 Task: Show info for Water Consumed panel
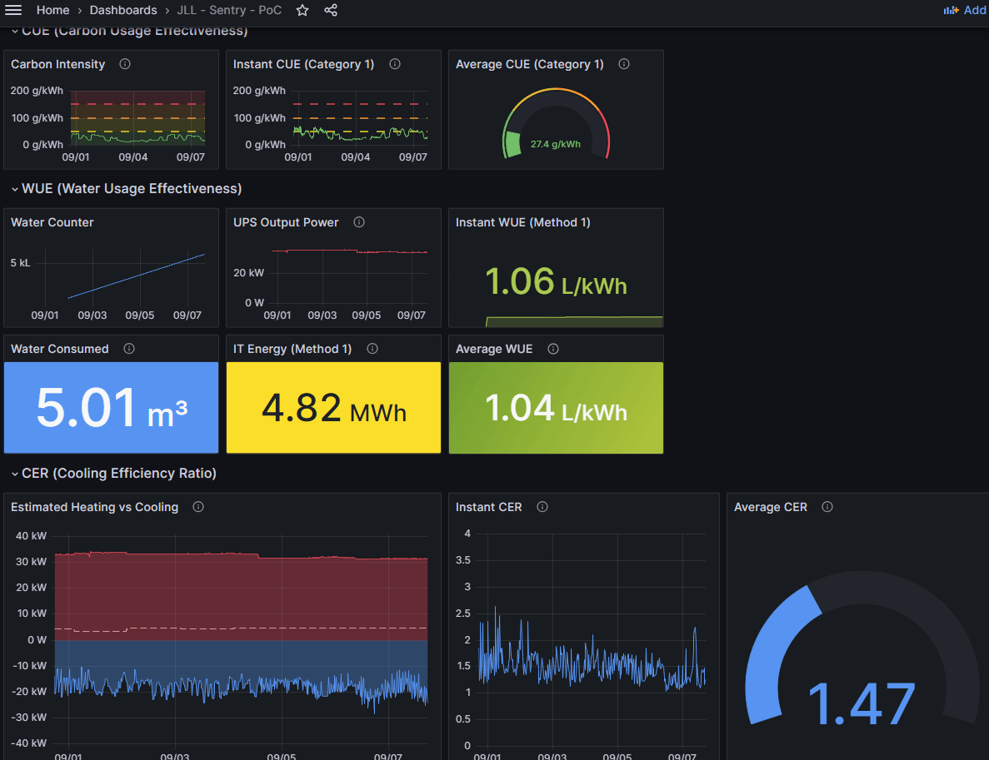pos(129,349)
